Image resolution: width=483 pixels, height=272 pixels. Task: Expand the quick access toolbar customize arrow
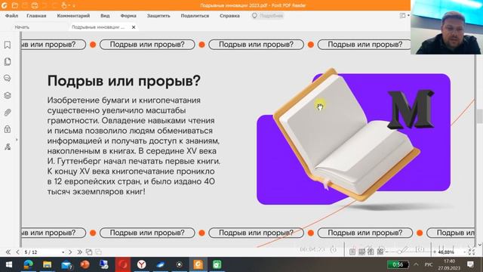[x=74, y=5]
